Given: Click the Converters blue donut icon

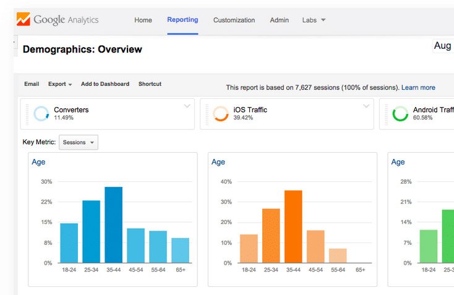Looking at the screenshot, I should (41, 113).
